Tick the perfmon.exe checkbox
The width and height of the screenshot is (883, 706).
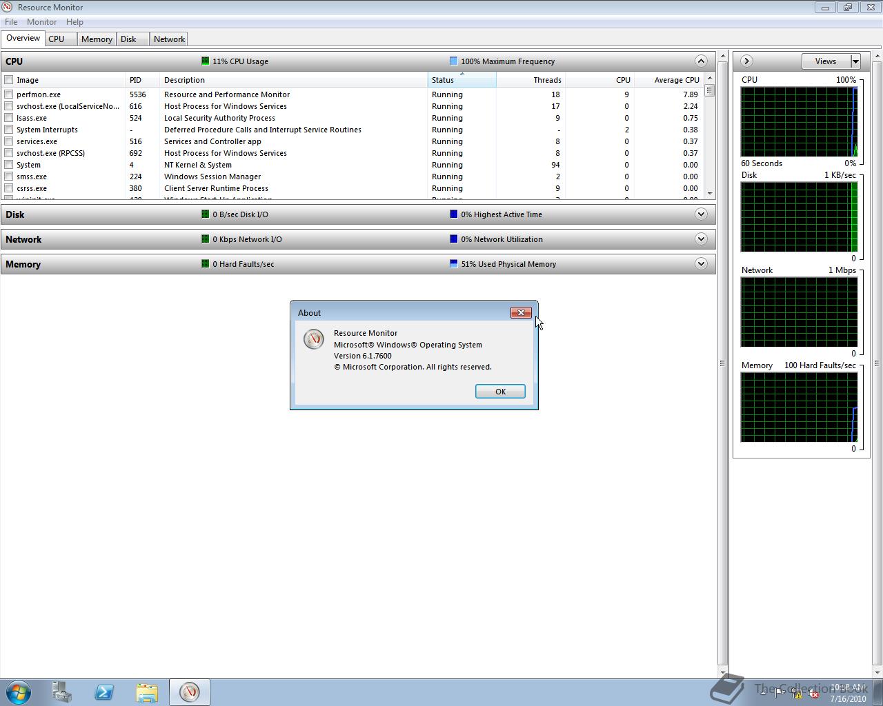pos(9,94)
